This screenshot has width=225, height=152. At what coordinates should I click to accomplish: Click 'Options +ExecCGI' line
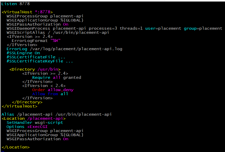[x=27, y=127]
